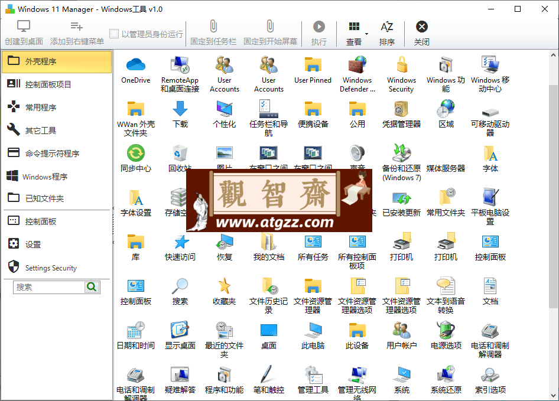Screen dimensions: 559x401
Task: Switch to 命令提示符程序 category
Action: pos(57,154)
